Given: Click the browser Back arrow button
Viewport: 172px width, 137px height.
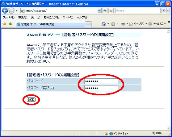Looking at the screenshot, I should click(5, 11).
